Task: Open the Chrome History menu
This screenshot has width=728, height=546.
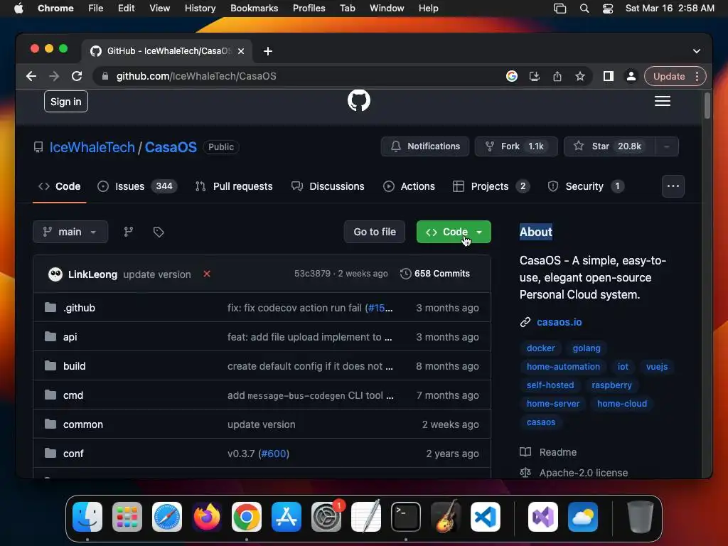Action: pos(200,9)
